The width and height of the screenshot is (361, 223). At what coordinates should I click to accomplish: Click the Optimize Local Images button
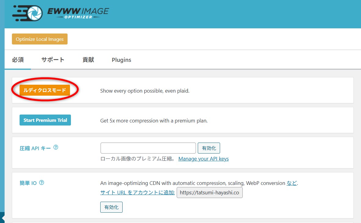tap(39, 39)
